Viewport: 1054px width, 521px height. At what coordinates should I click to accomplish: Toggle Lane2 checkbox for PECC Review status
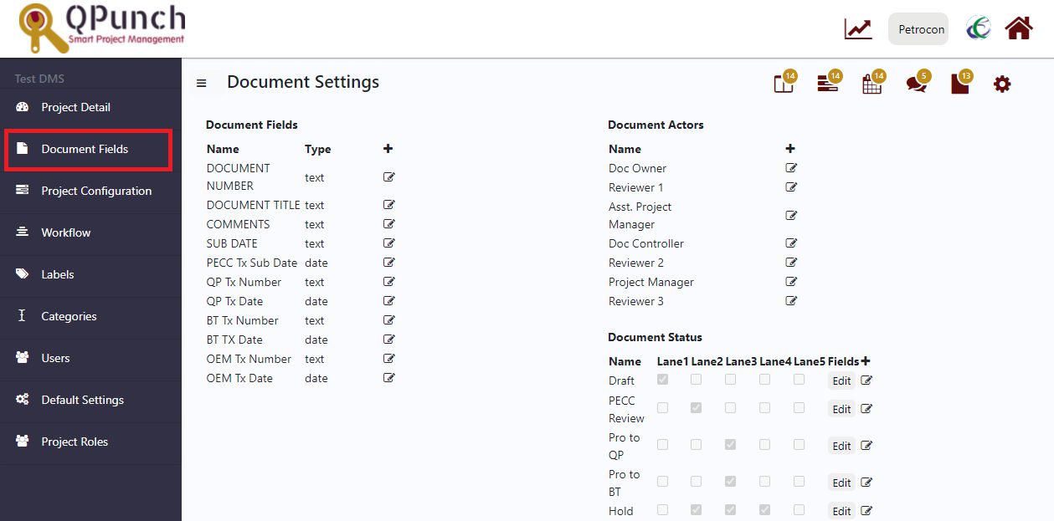696,408
